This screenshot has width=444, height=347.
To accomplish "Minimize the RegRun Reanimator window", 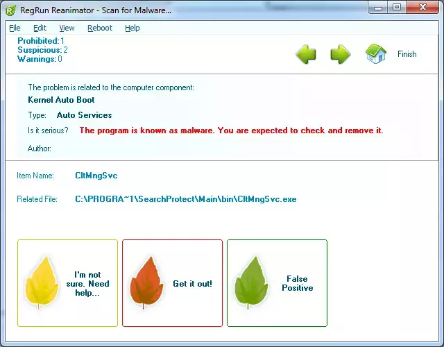I will point(377,8).
